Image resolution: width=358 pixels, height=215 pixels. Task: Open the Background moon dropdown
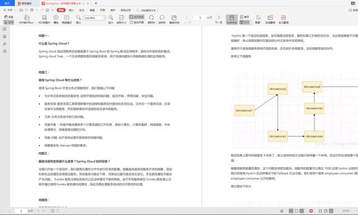258,20
